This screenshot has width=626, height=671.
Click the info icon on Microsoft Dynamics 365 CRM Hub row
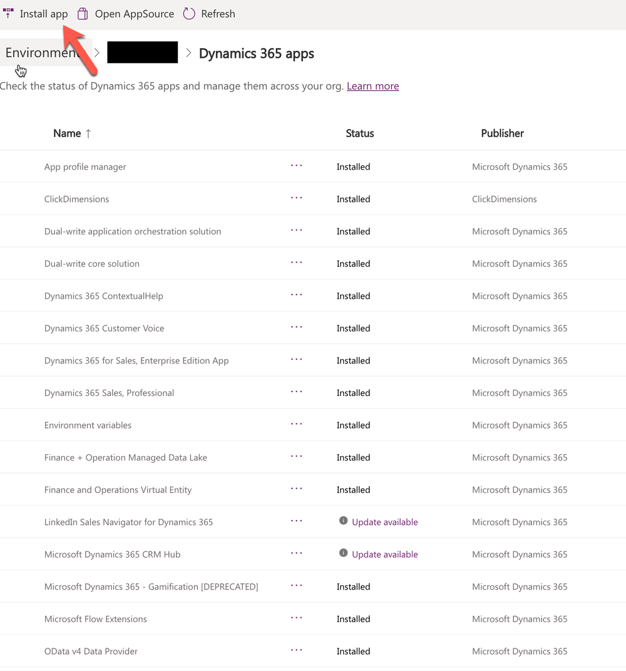(344, 553)
